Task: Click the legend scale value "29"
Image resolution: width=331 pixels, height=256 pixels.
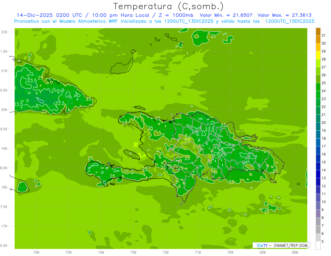Action: 324,51
